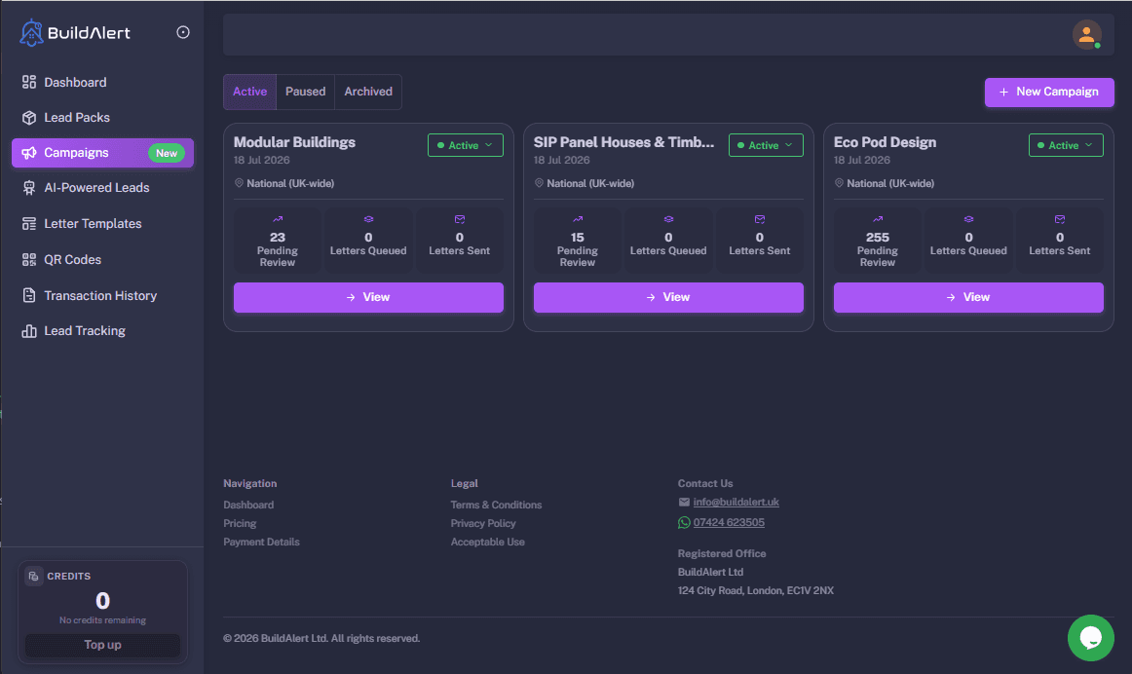This screenshot has width=1132, height=674.
Task: Click Eco Pod Design location pin icon
Action: pos(839,183)
